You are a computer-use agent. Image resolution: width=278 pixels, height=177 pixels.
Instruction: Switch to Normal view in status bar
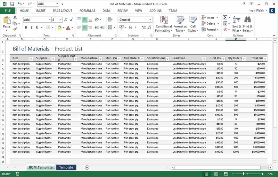tap(206, 174)
